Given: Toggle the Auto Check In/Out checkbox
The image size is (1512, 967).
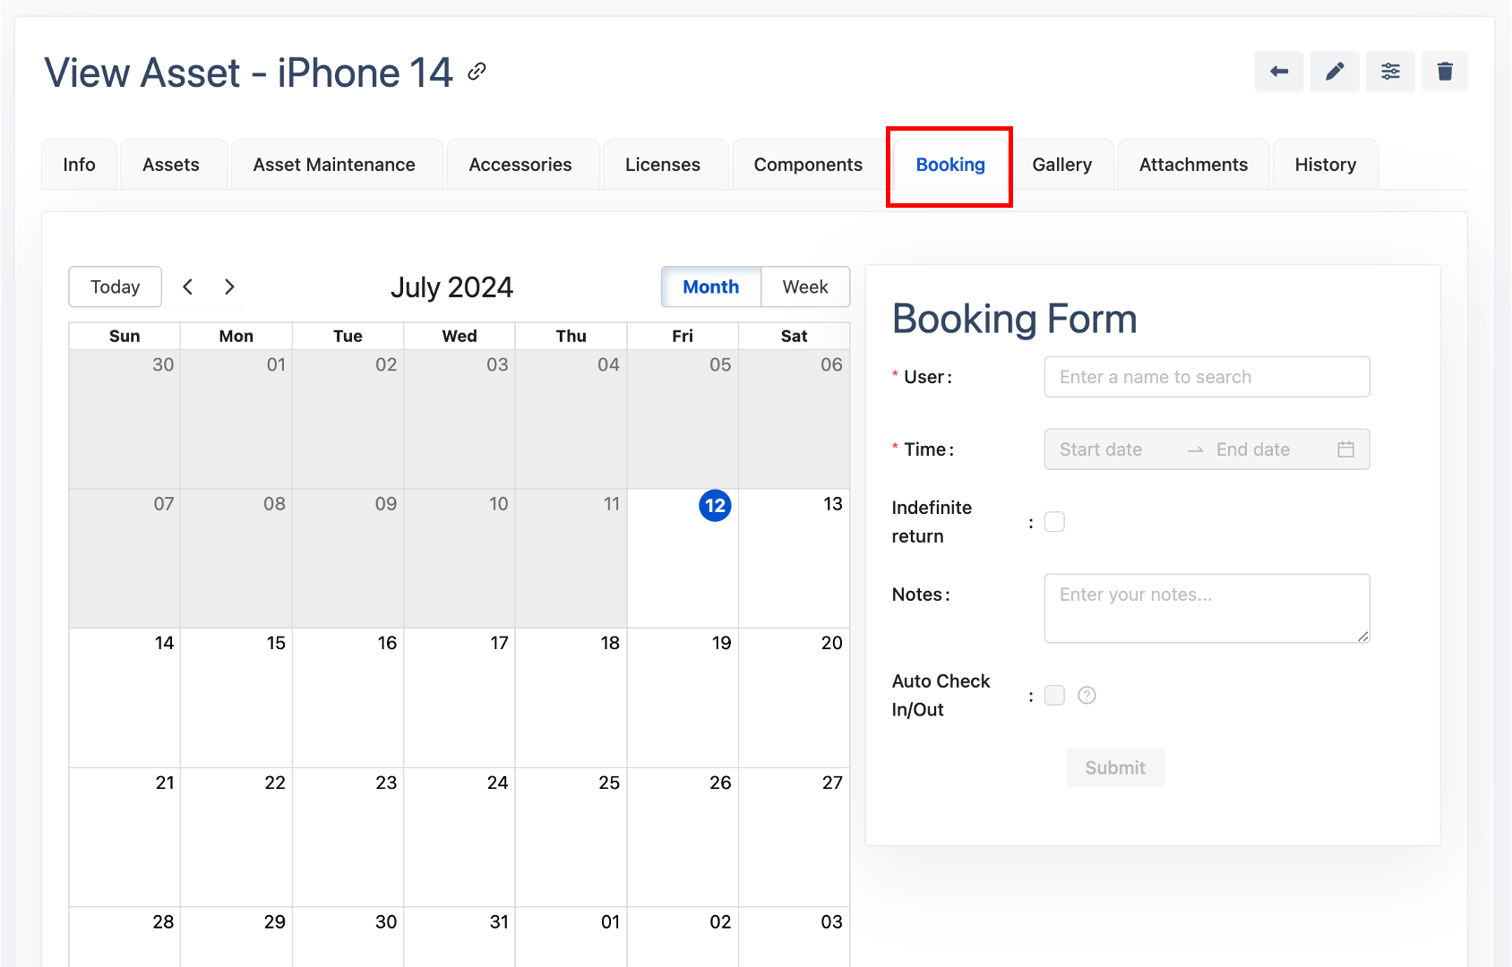Looking at the screenshot, I should point(1055,696).
